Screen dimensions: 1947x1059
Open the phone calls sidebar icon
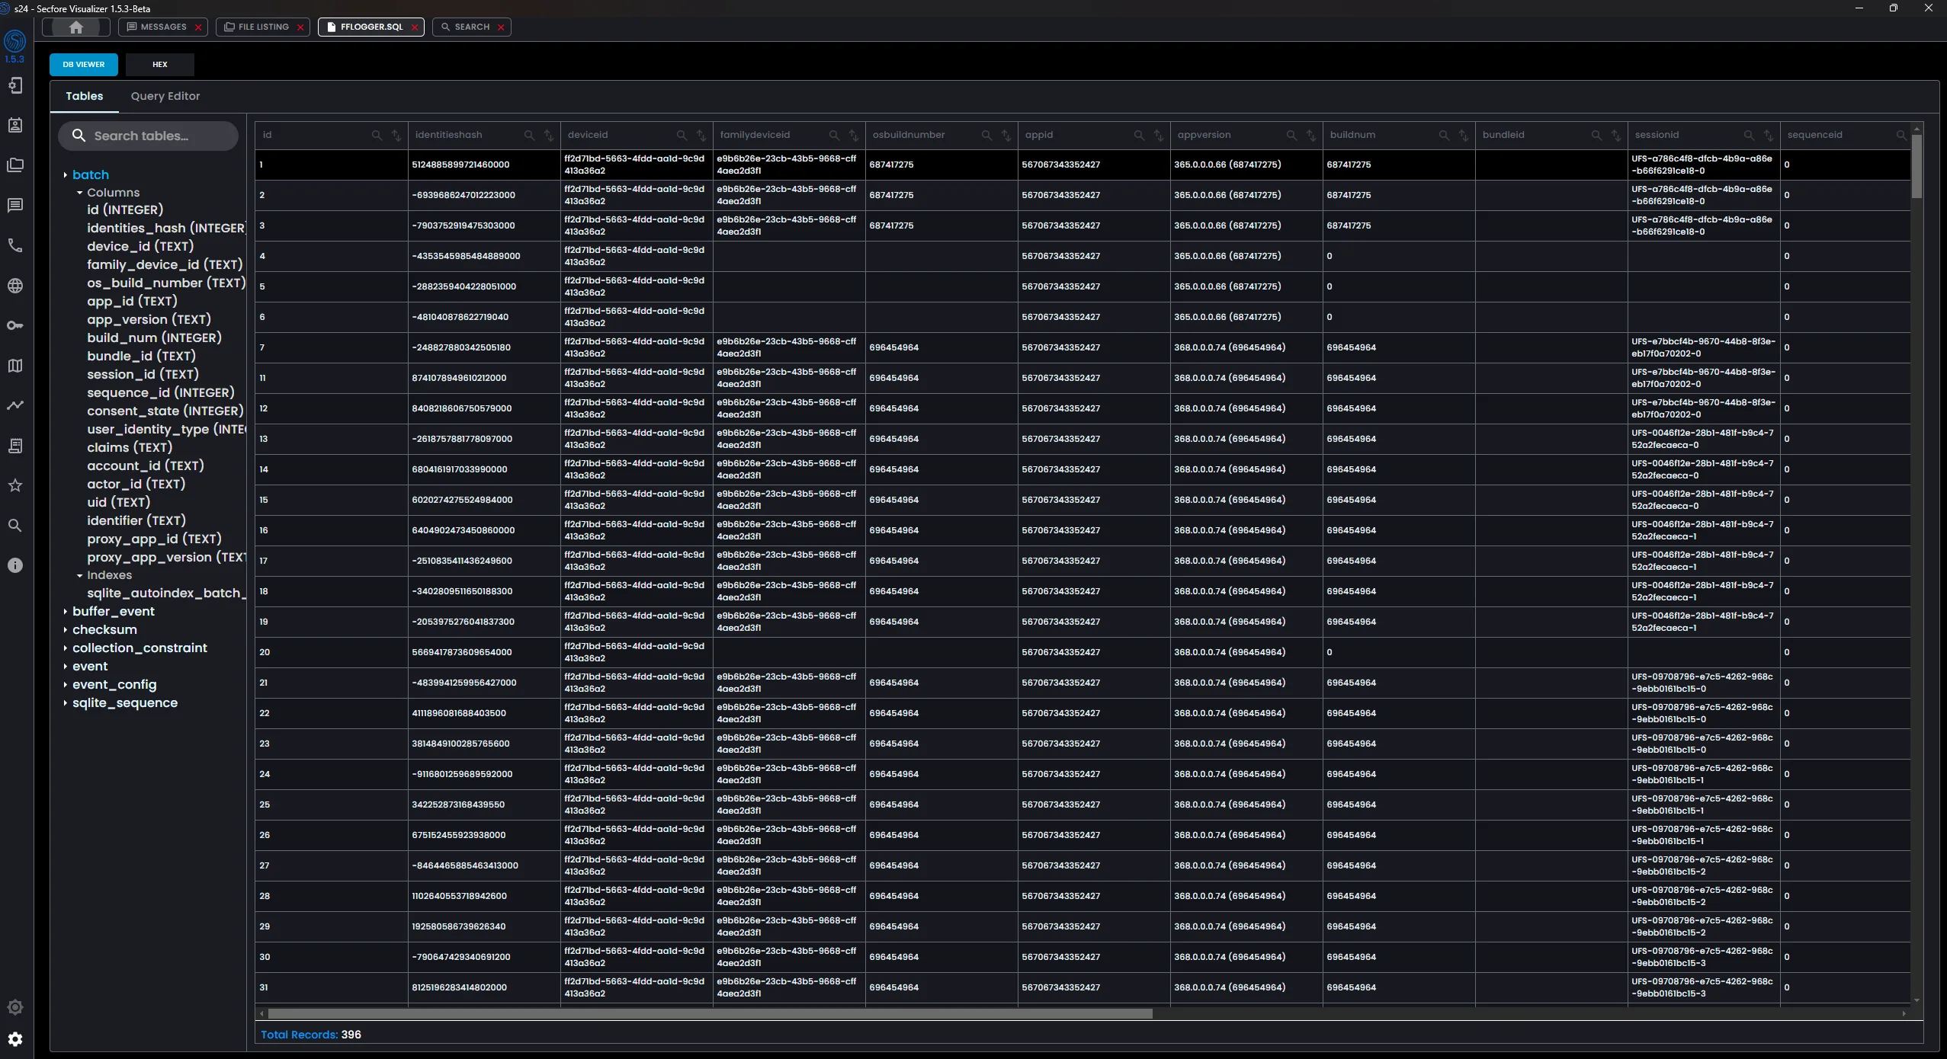pyautogui.click(x=15, y=245)
